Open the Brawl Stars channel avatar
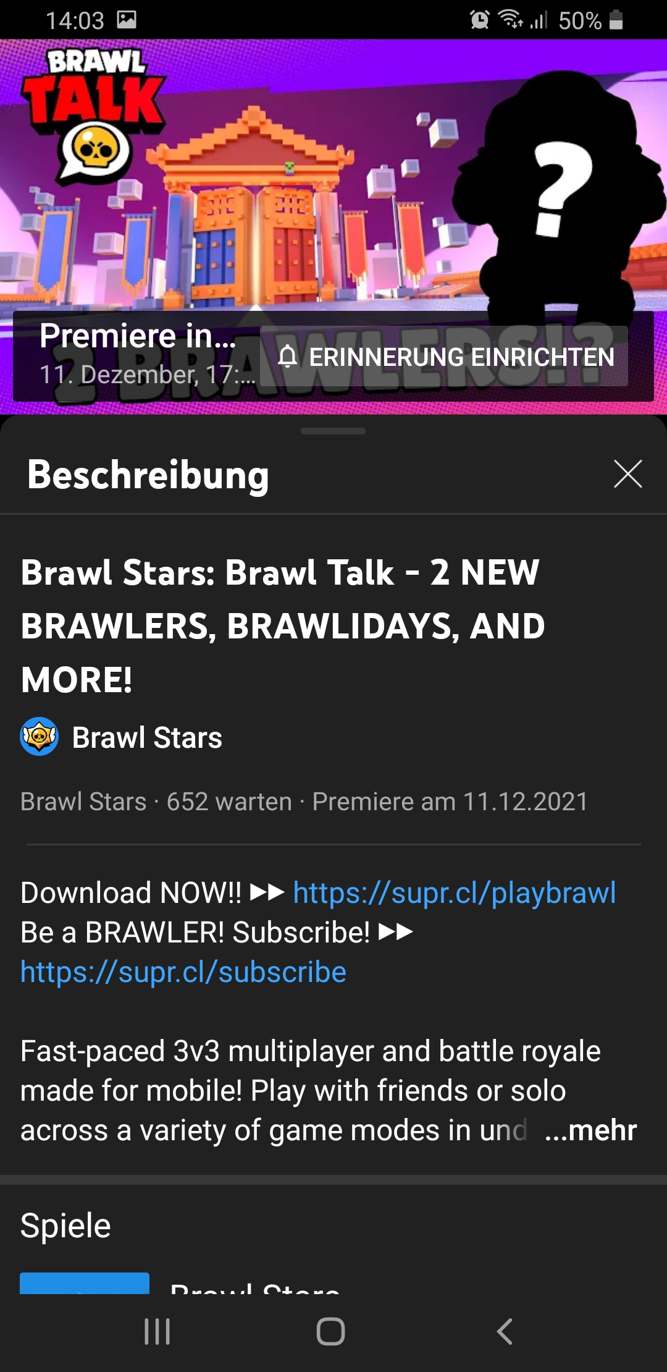This screenshot has width=667, height=1372. coord(40,737)
